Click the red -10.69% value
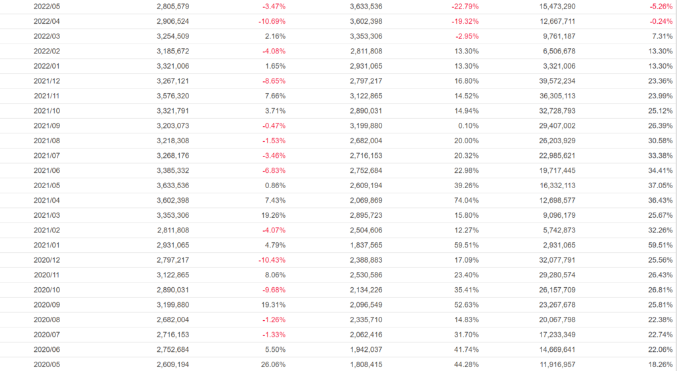The image size is (677, 371). pyautogui.click(x=270, y=21)
